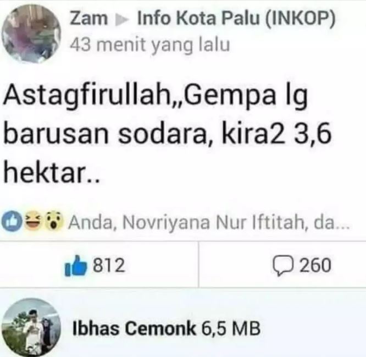Image resolution: width=366 pixels, height=357 pixels.
Task: Click the wow surprised reaction emoji
Action: 54,221
